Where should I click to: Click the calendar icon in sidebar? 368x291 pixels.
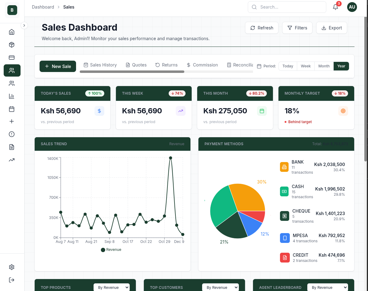(12, 109)
